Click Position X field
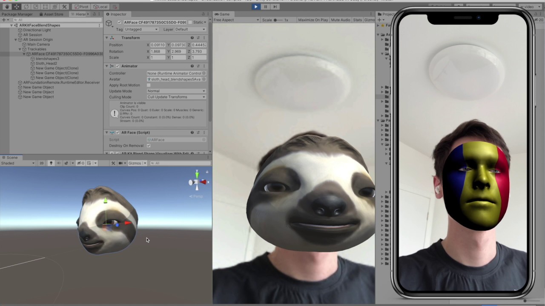 [158, 45]
